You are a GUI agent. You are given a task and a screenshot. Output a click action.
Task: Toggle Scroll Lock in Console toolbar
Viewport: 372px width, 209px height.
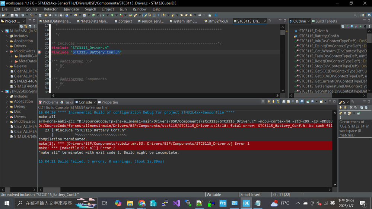tap(288, 102)
